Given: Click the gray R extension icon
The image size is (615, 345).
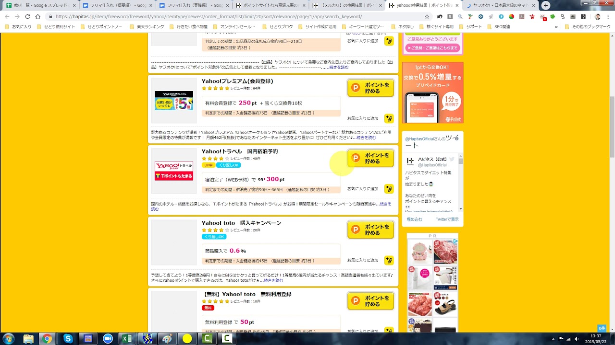Looking at the screenshot, I should point(450,16).
